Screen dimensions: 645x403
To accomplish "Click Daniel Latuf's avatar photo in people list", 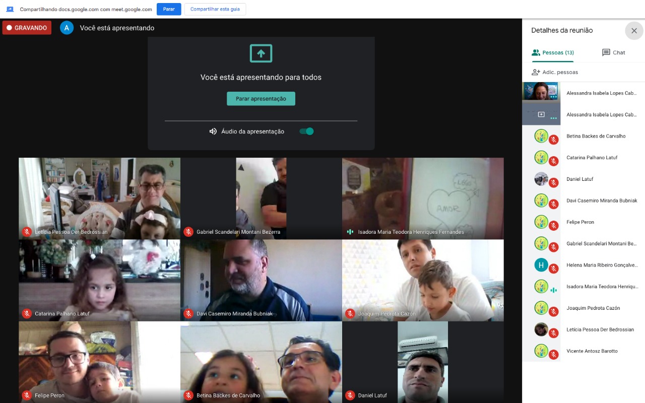I will click(541, 179).
